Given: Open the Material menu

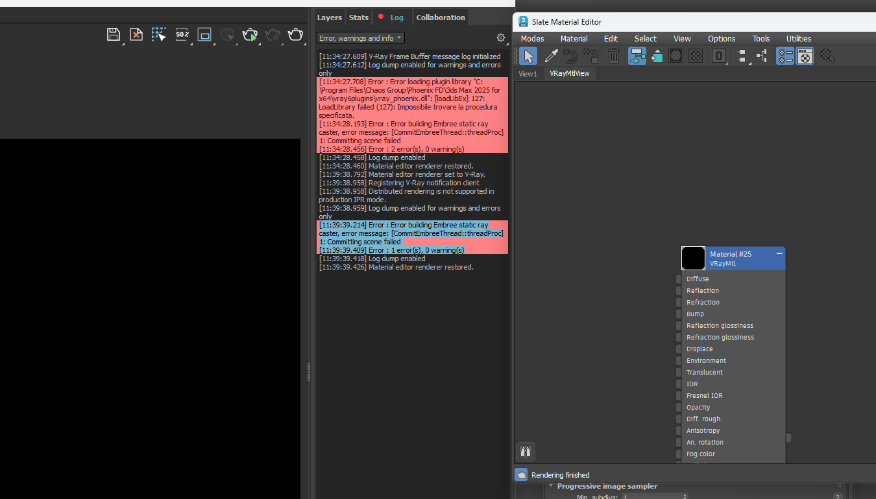Looking at the screenshot, I should coord(574,39).
